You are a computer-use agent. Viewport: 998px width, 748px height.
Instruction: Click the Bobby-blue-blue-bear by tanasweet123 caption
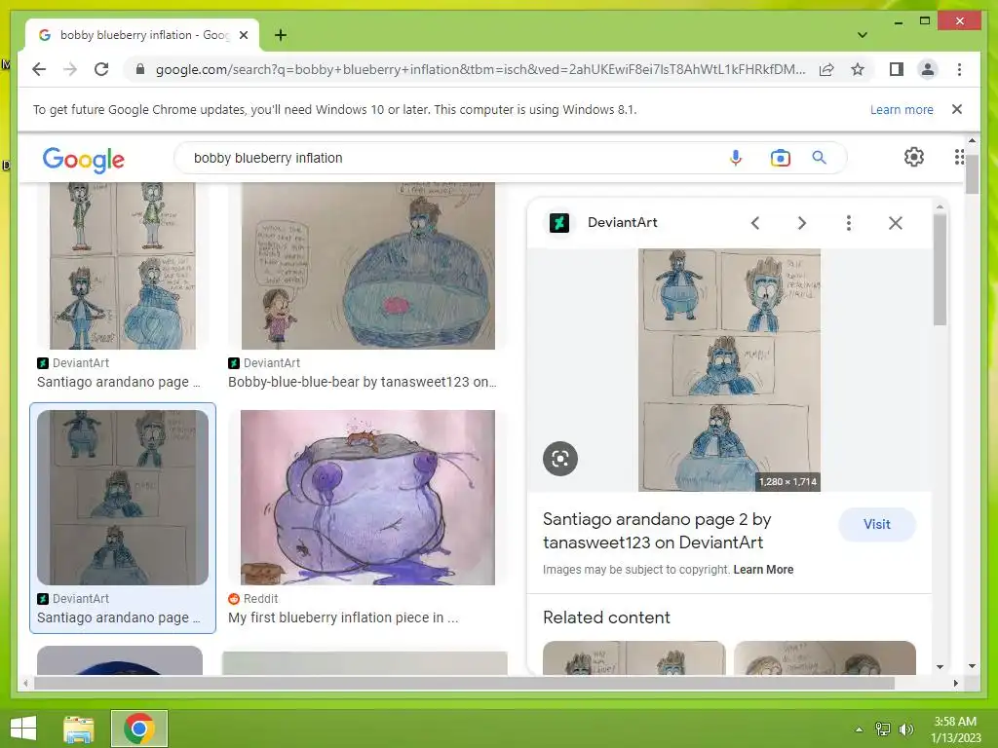click(x=363, y=382)
